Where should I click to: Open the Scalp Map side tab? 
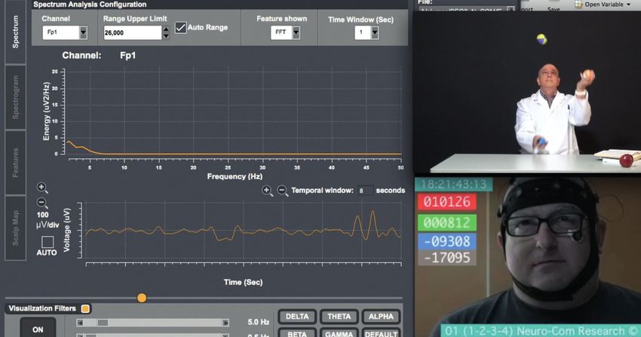tap(16, 228)
